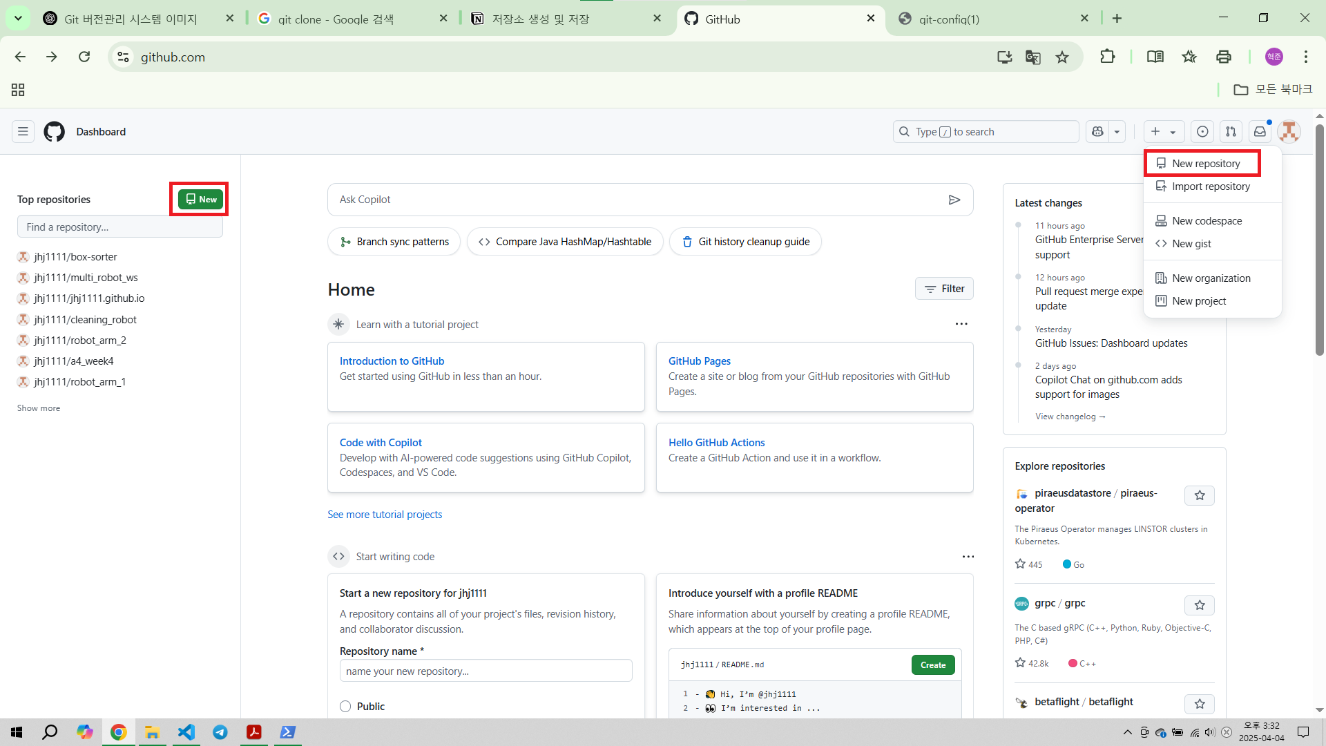Expand the Copilot dropdown arrow in header
1326x746 pixels.
click(x=1117, y=131)
